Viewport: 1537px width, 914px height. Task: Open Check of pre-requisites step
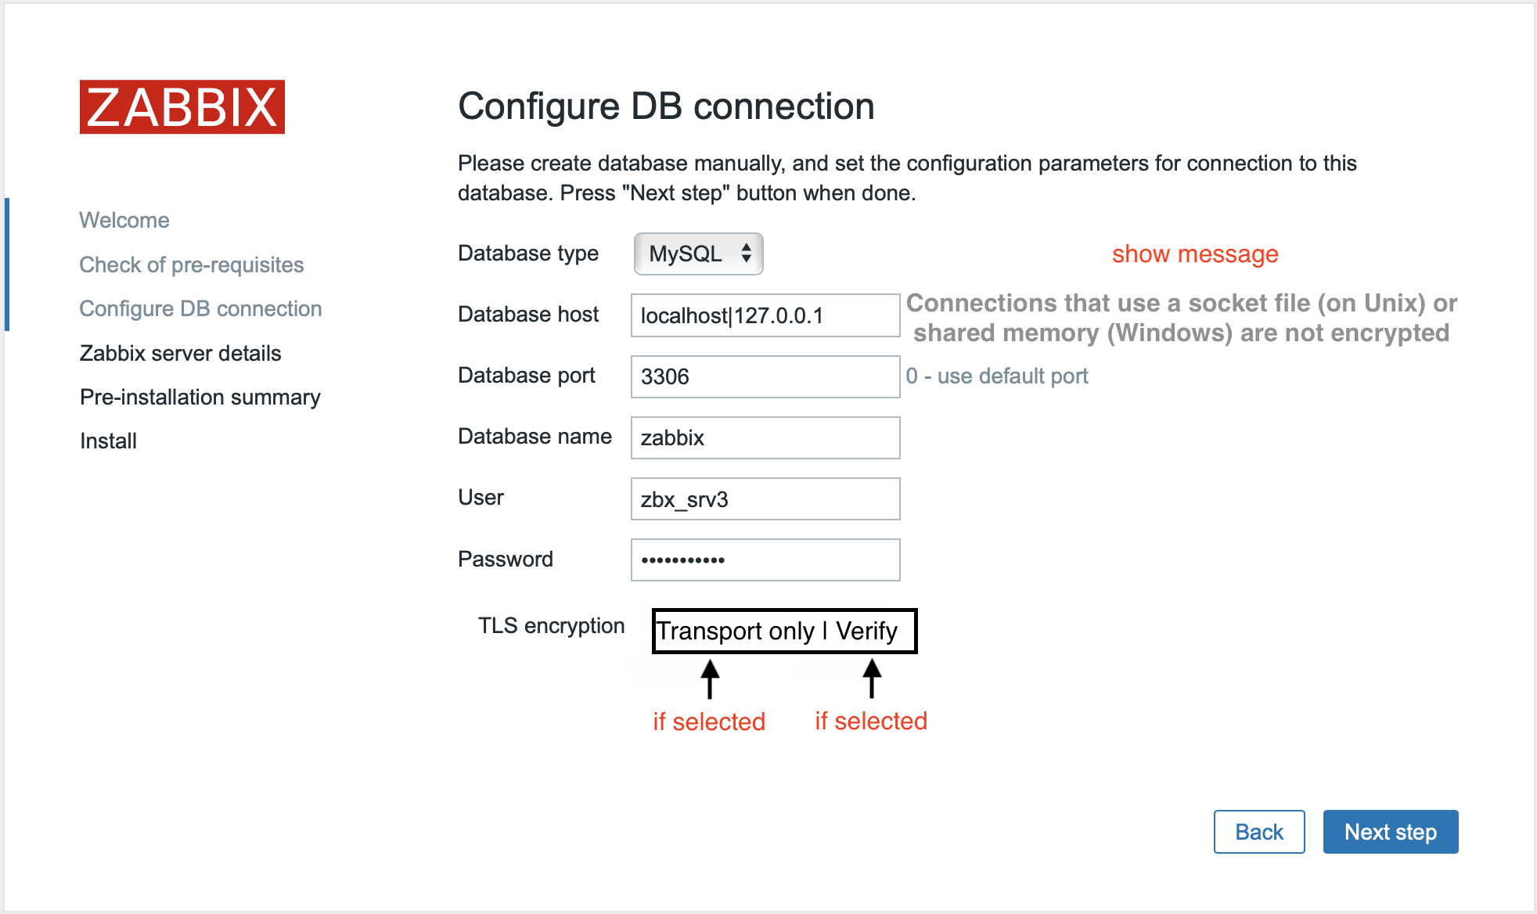click(x=192, y=264)
